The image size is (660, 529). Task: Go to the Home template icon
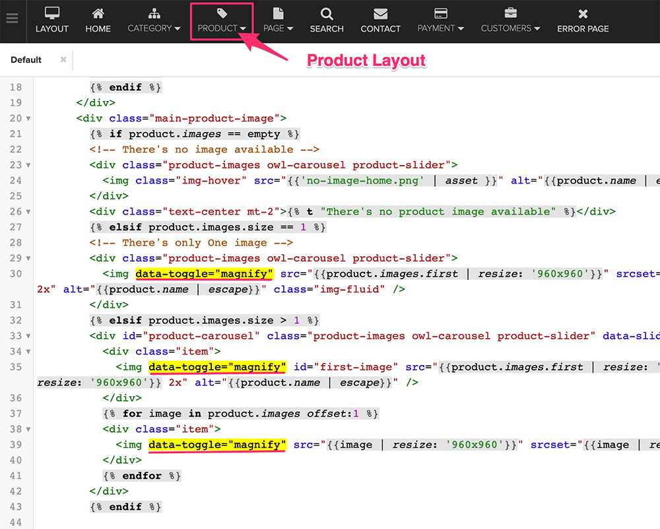pyautogui.click(x=98, y=13)
